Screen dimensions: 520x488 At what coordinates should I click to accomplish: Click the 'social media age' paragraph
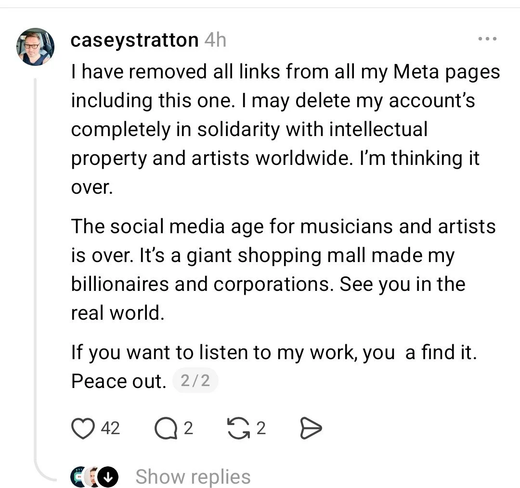[x=283, y=269]
